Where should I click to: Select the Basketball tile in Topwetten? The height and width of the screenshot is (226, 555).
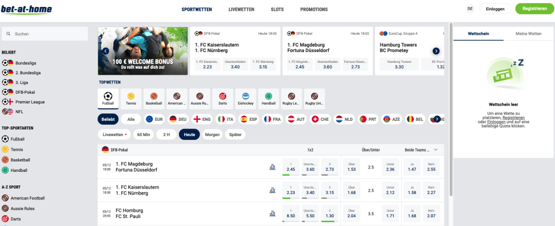(x=154, y=99)
